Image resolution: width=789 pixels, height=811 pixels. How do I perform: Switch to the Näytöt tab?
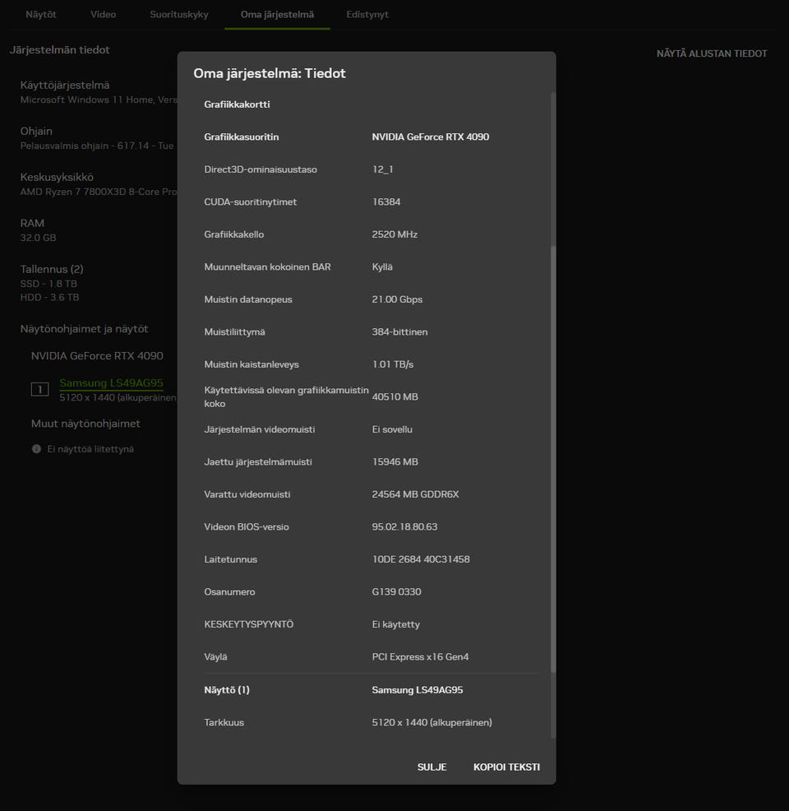click(41, 15)
